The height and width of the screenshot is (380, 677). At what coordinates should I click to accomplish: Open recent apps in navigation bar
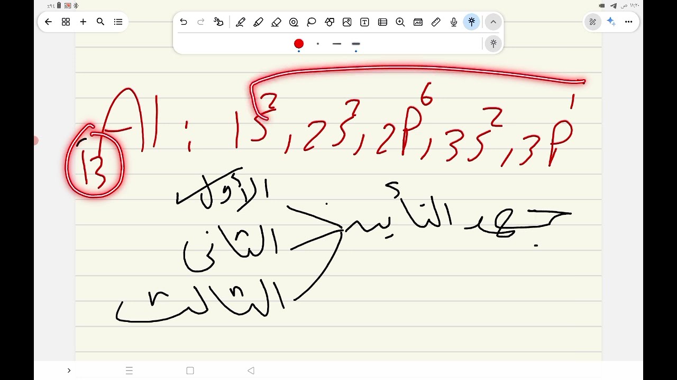coord(129,370)
